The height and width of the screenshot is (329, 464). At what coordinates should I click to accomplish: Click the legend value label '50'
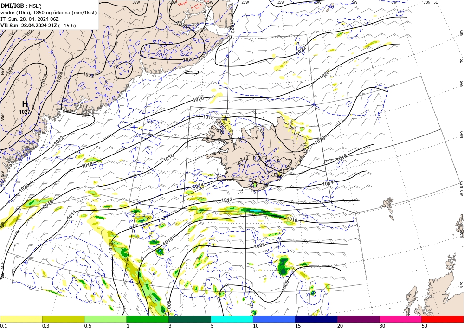point(425,326)
